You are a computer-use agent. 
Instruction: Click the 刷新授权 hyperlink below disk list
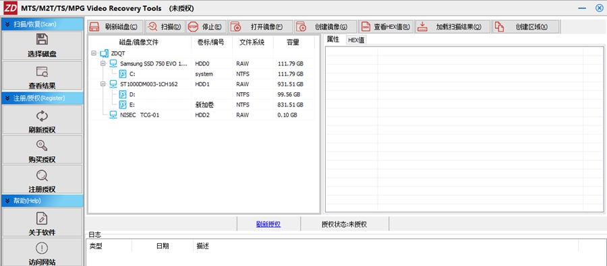click(x=268, y=224)
